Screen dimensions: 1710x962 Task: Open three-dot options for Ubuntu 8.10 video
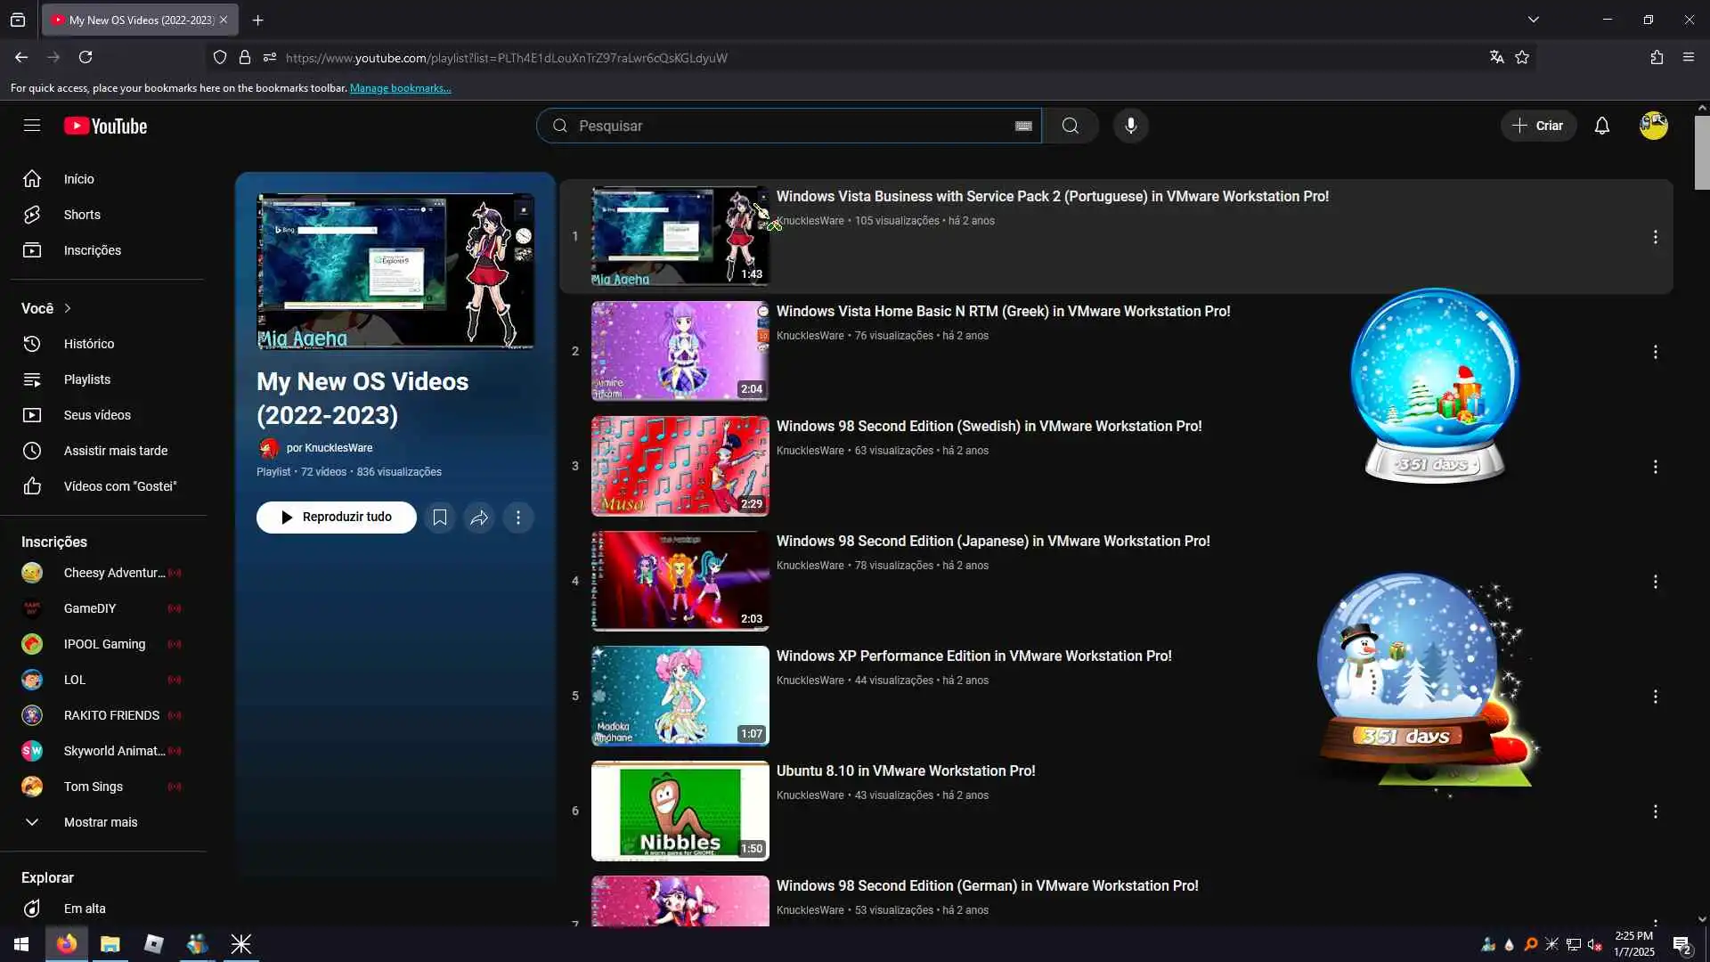coord(1655,811)
